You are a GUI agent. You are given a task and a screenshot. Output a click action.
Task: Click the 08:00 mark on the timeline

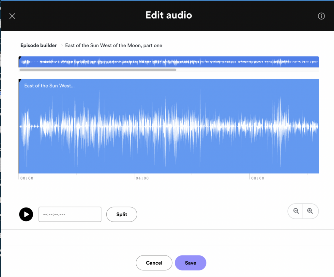click(x=258, y=178)
